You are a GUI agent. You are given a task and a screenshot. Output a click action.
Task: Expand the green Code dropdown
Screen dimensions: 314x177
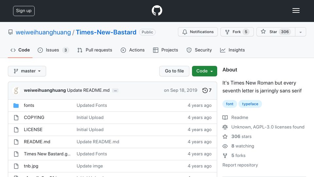pos(204,71)
